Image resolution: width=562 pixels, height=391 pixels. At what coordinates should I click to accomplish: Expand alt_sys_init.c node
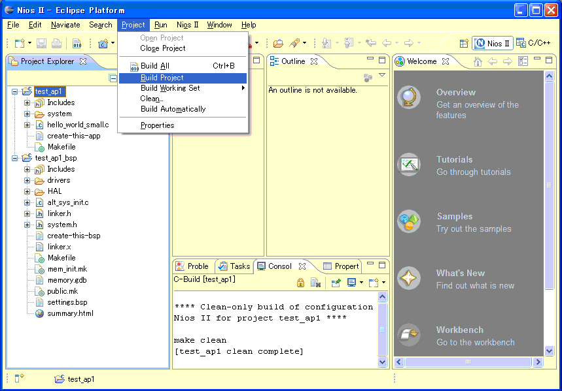pos(27,202)
